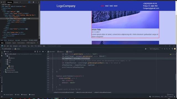The height and width of the screenshot is (99, 177).
Task: Open the DevTools more options menu
Action: coord(36,2)
